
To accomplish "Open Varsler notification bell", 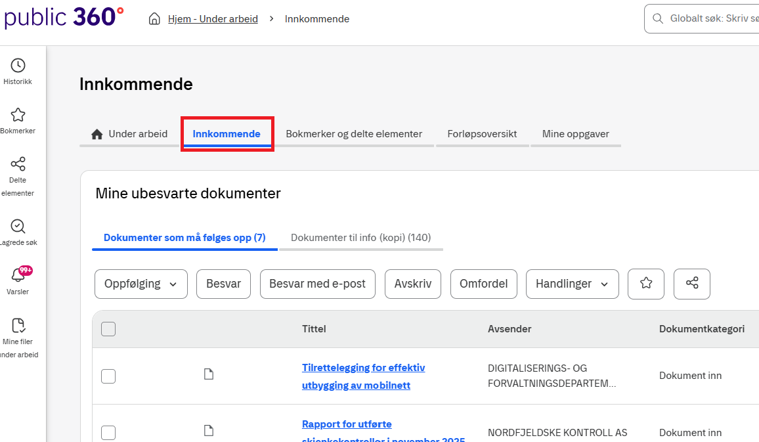I will (18, 276).
